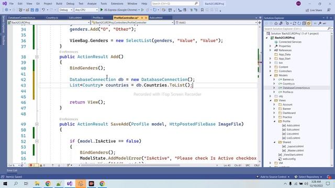Select DatabaseConnection.cs in Solution Explorer
Screen dimensions: 335x188
click(x=296, y=88)
